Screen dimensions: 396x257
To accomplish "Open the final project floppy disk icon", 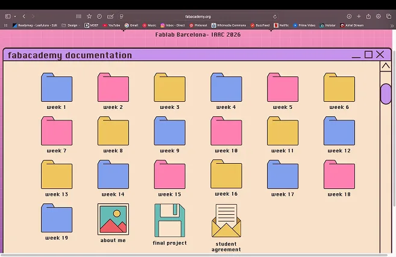I will tap(170, 220).
